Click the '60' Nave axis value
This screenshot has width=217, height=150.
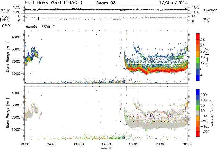click(194, 16)
